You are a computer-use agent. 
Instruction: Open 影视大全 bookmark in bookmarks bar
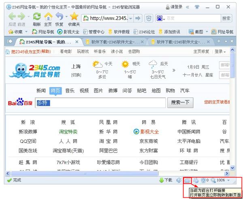(68, 32)
